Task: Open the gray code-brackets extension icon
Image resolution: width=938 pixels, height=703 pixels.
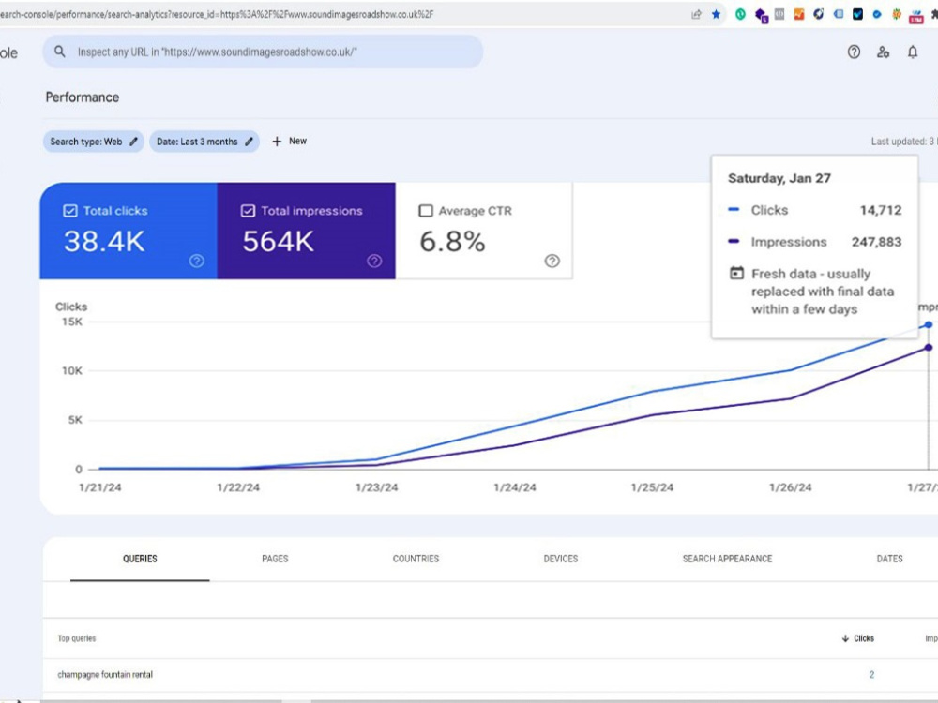Action: pyautogui.click(x=779, y=14)
